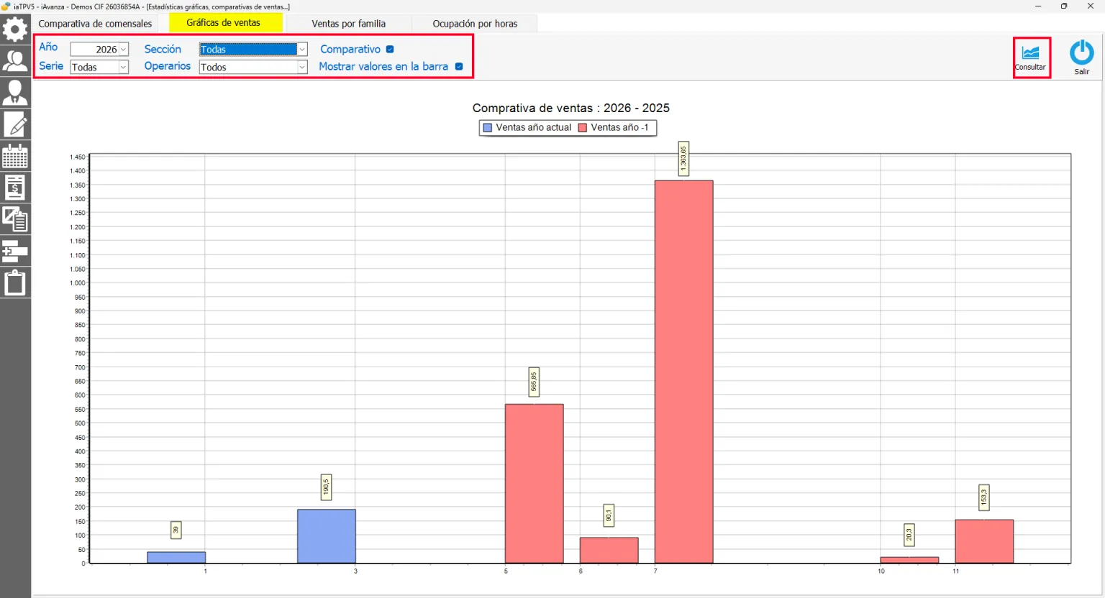Click the pencil edit sidebar icon

click(15, 124)
